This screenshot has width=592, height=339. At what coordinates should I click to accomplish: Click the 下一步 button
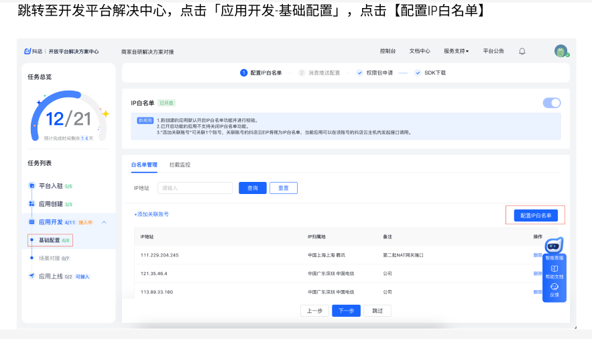346,311
